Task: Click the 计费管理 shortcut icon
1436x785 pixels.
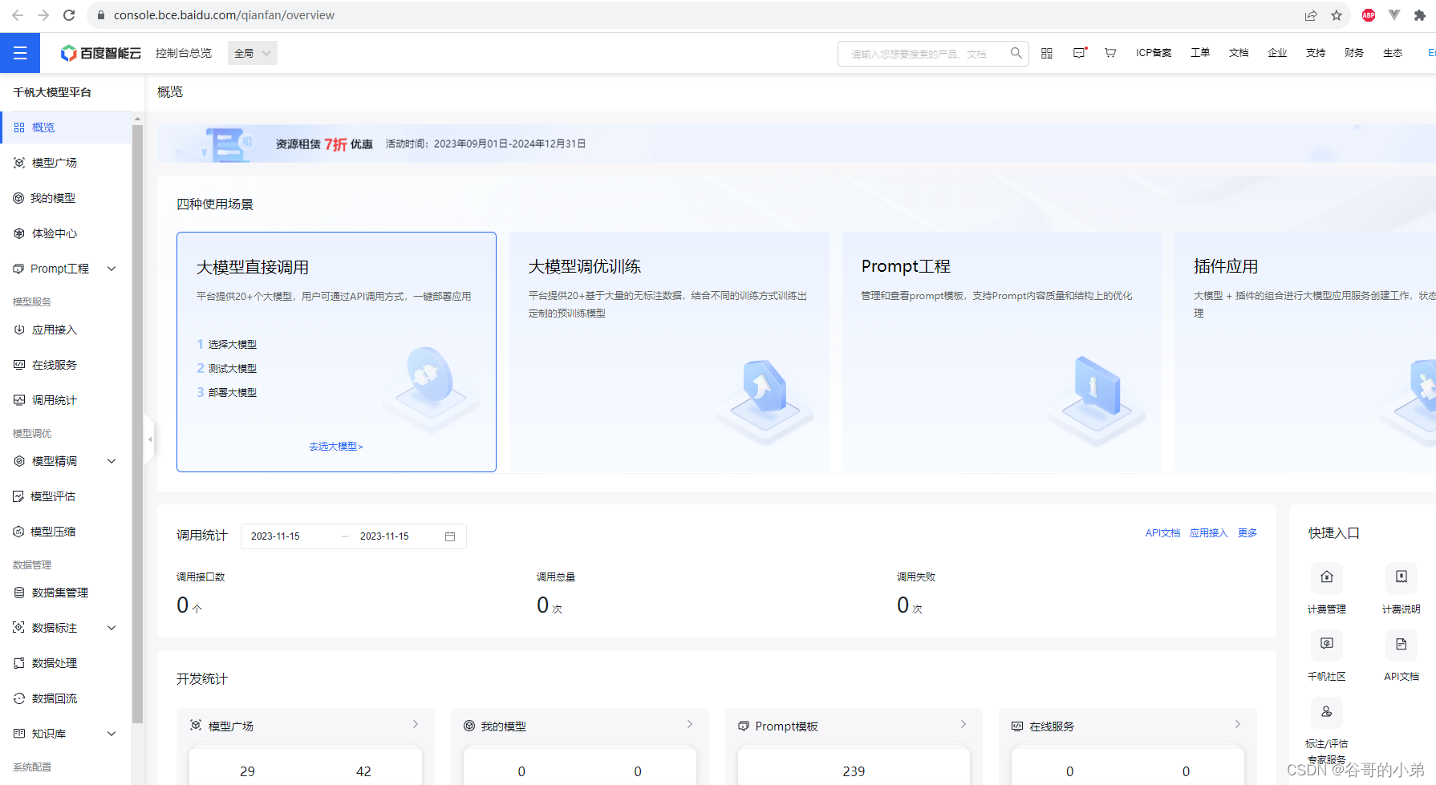Action: 1327,577
